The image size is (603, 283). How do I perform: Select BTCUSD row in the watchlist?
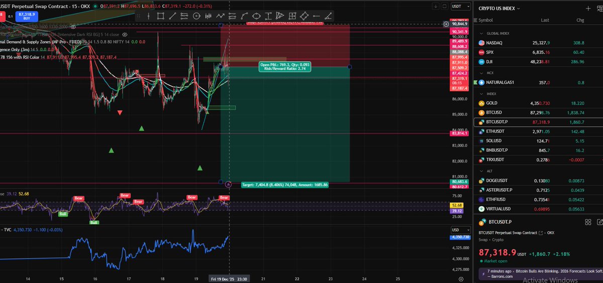point(538,112)
